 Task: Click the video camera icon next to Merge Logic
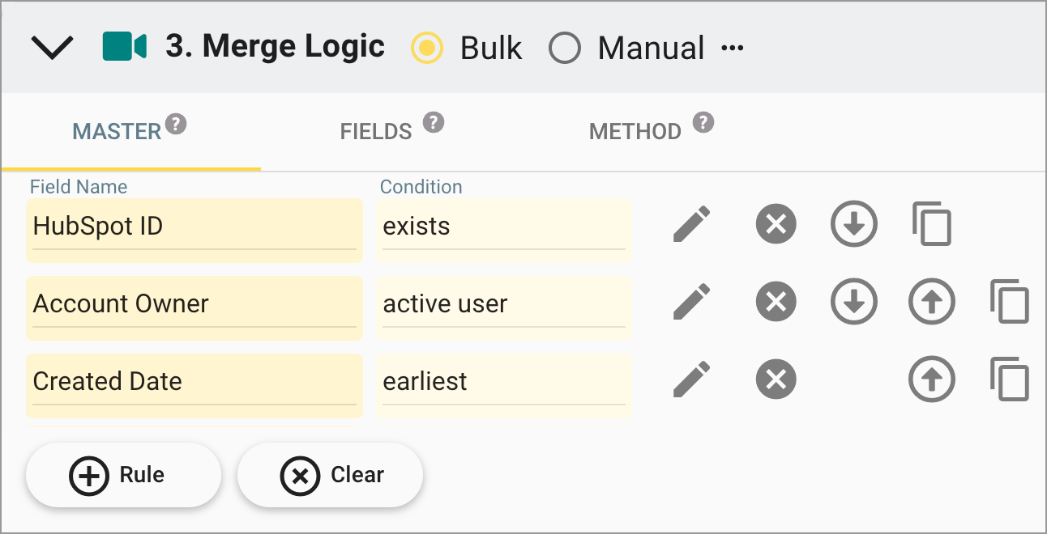point(123,46)
